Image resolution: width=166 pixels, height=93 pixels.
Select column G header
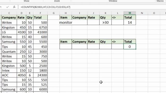coord(54,13)
